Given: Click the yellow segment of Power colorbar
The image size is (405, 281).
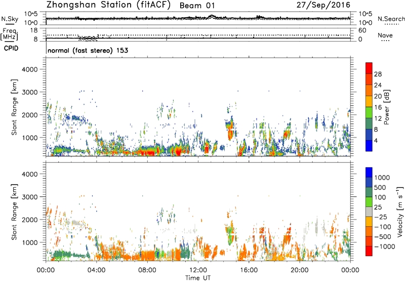Looking at the screenshot, I should (369, 101).
